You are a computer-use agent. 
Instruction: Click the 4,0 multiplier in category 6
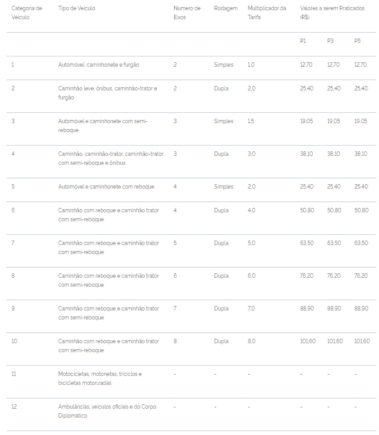pos(251,210)
